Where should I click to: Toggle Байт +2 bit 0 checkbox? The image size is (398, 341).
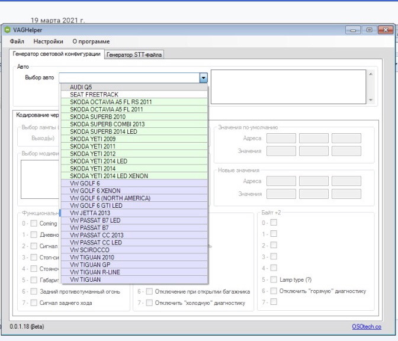274,223
